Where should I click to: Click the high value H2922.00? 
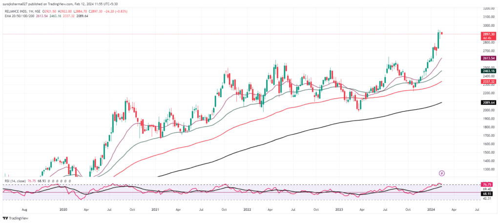pos(65,11)
